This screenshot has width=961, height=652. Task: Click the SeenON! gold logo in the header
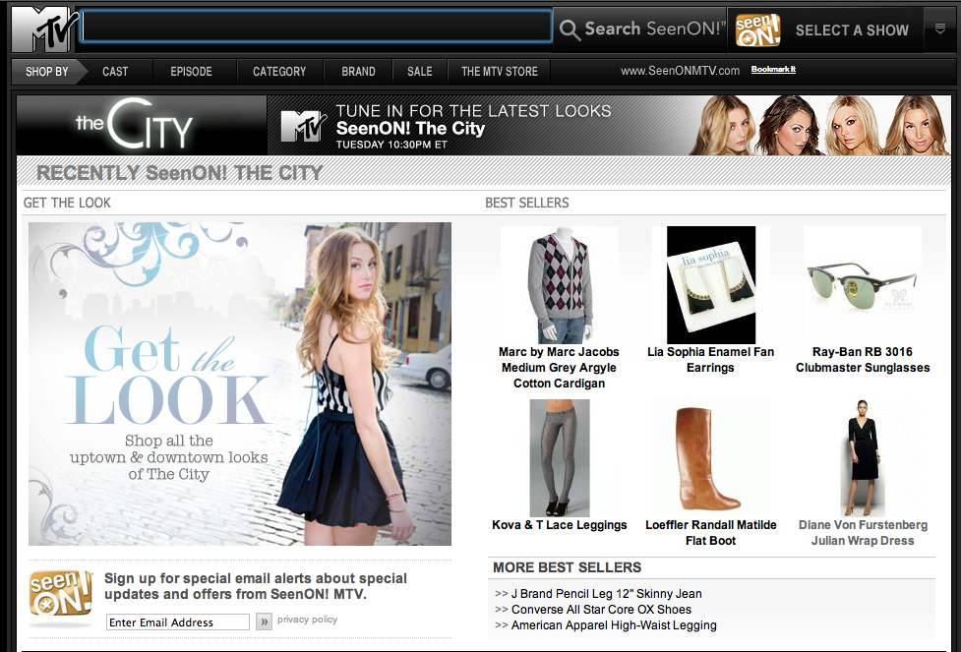(757, 30)
